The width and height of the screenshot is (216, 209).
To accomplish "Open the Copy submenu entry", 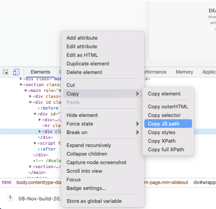I will coord(103,94).
